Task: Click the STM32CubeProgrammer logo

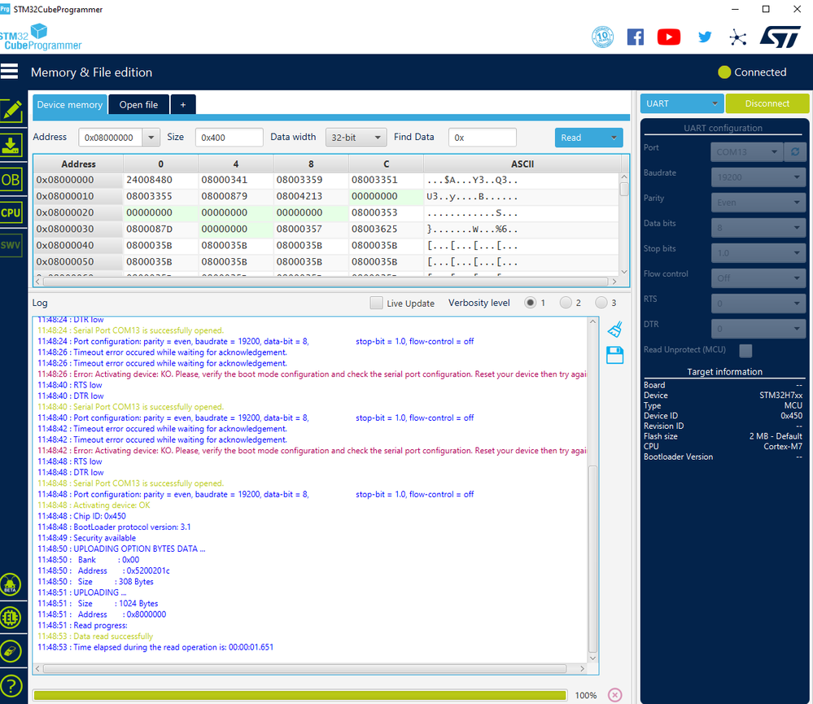Action: [41, 37]
